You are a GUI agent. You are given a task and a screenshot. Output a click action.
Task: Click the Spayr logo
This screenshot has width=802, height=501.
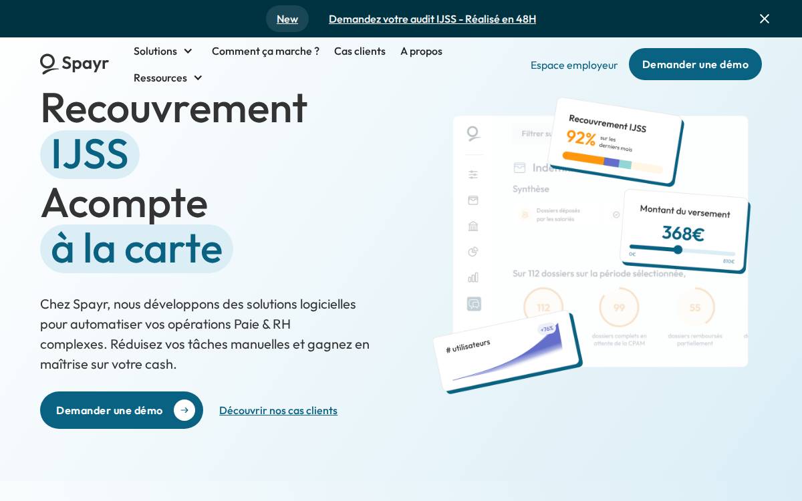point(74,63)
